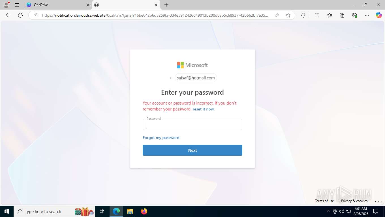Close the active globe tab

click(156, 5)
